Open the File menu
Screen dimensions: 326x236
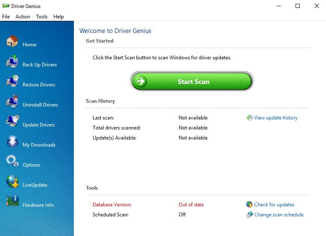point(6,17)
